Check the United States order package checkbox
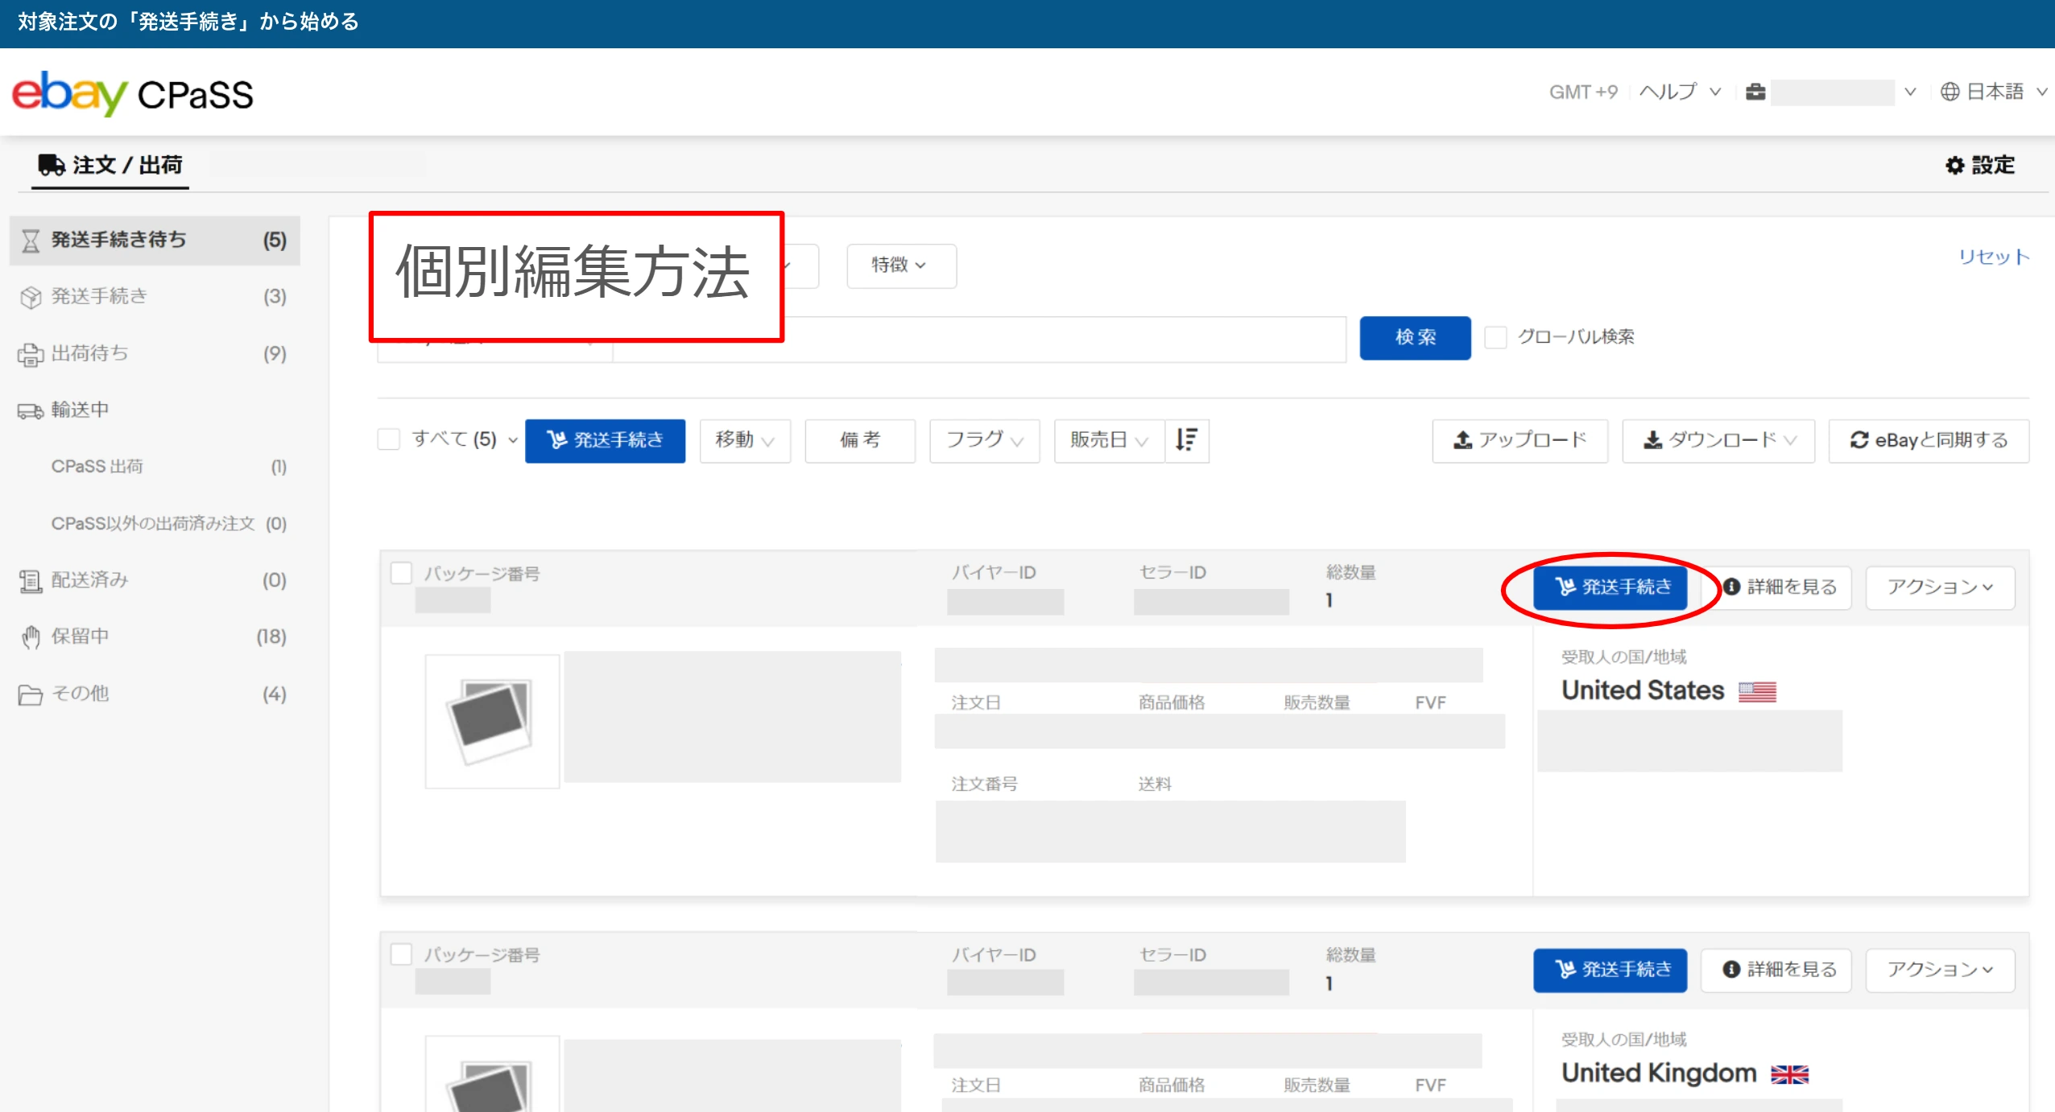The width and height of the screenshot is (2055, 1112). 401,573
